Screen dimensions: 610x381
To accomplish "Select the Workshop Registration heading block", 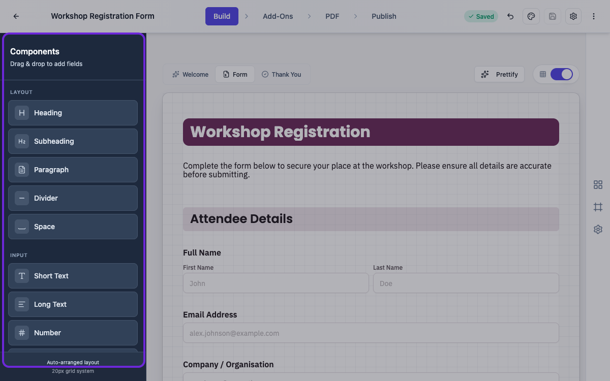I will coord(371,132).
